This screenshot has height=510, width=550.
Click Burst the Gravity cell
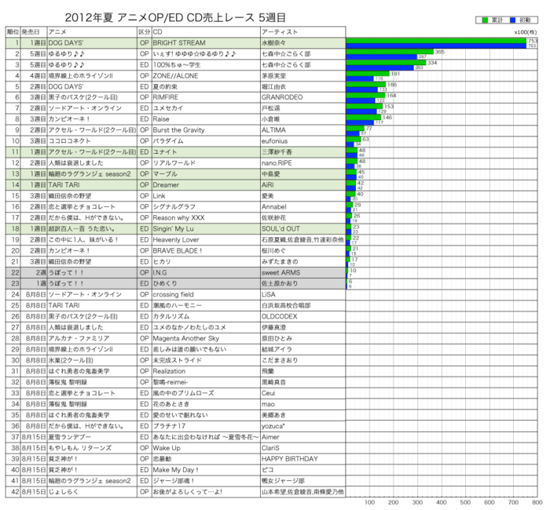click(206, 130)
